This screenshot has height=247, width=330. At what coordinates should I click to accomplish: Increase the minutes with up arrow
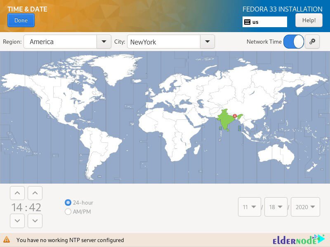tap(35, 193)
